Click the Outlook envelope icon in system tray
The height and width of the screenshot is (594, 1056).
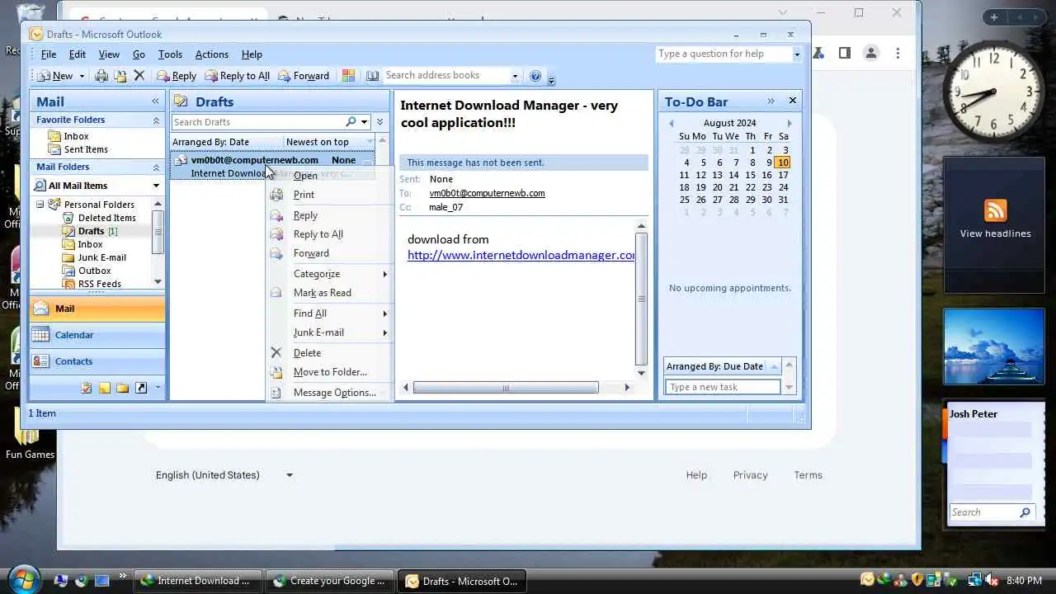coord(867,580)
